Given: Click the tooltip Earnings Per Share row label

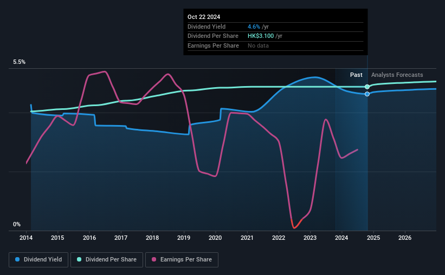Looking at the screenshot, I should [x=213, y=45].
